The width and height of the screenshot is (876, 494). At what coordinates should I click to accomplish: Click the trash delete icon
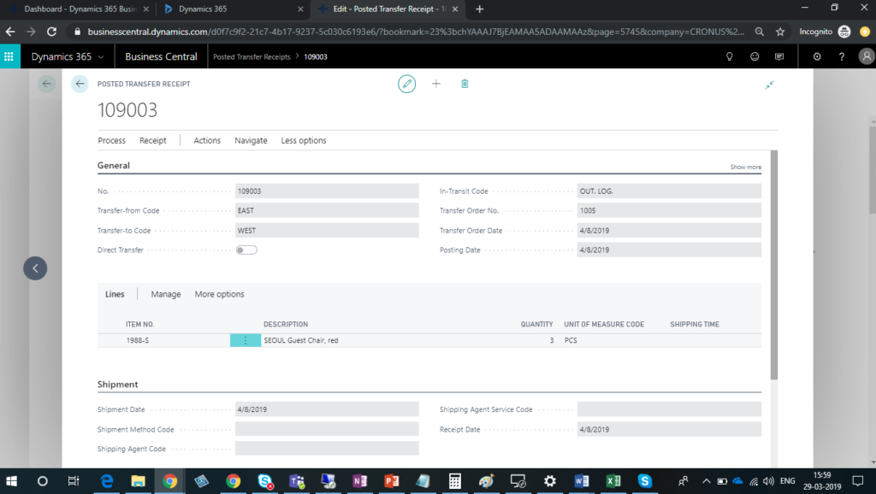tap(465, 84)
